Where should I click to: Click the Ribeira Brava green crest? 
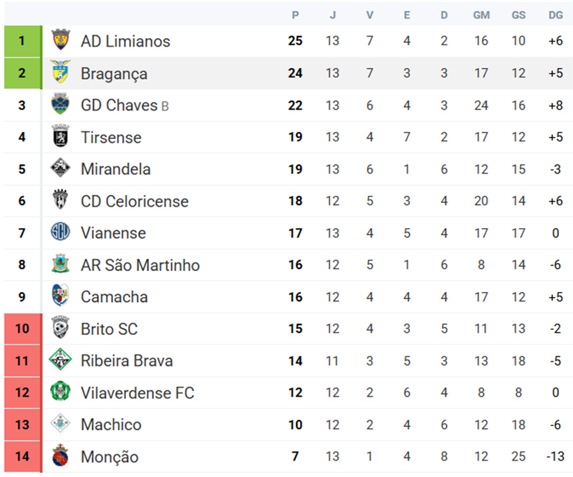coord(61,361)
